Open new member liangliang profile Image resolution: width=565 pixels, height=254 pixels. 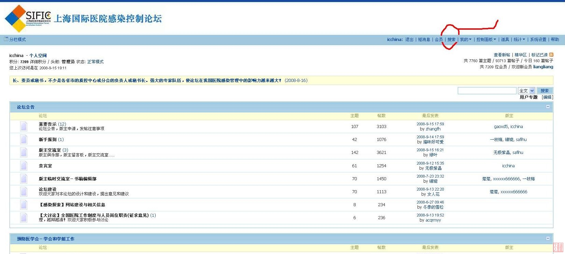coord(543,67)
